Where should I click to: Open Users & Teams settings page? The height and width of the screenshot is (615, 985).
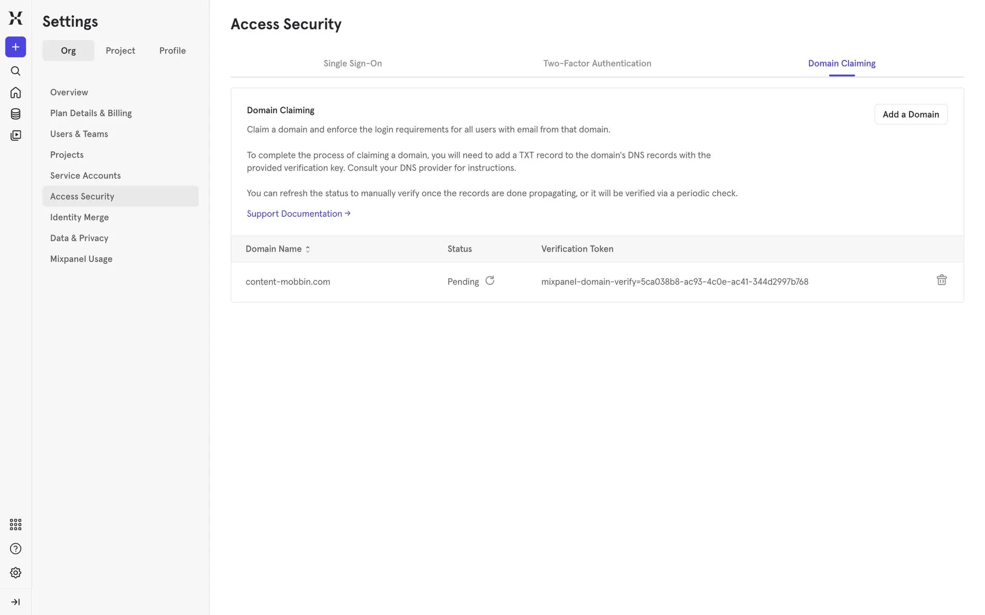point(79,134)
